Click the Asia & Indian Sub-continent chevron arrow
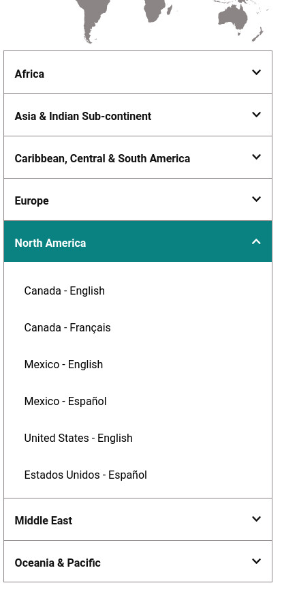Screen dimensions: 282x611 click(256, 115)
